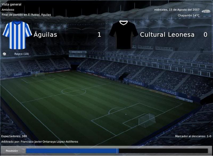The height and width of the screenshot is (156, 213).
Task: Click the stadium text El Rubial, Águilas
Action: [x=39, y=15]
